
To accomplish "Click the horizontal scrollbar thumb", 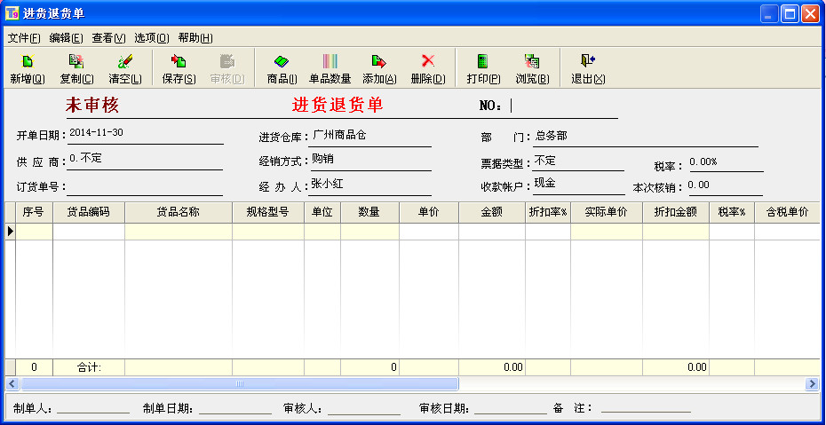I will [x=239, y=384].
